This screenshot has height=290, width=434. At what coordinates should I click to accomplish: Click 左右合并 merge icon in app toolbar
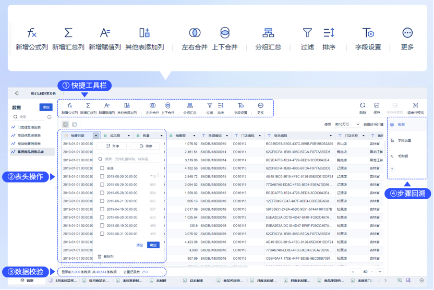[x=152, y=105]
